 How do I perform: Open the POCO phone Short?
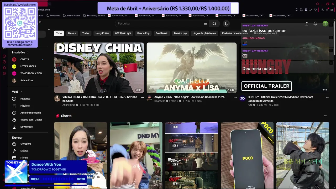(247, 155)
